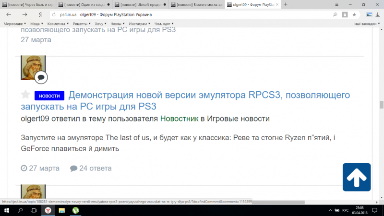Expand the Хочу bookmarks folder
Viewport: 384px width, 216px height.
click(100, 24)
